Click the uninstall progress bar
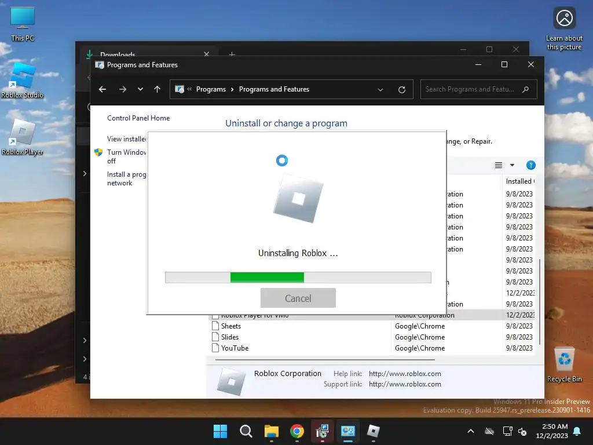The width and height of the screenshot is (593, 445). pyautogui.click(x=298, y=278)
